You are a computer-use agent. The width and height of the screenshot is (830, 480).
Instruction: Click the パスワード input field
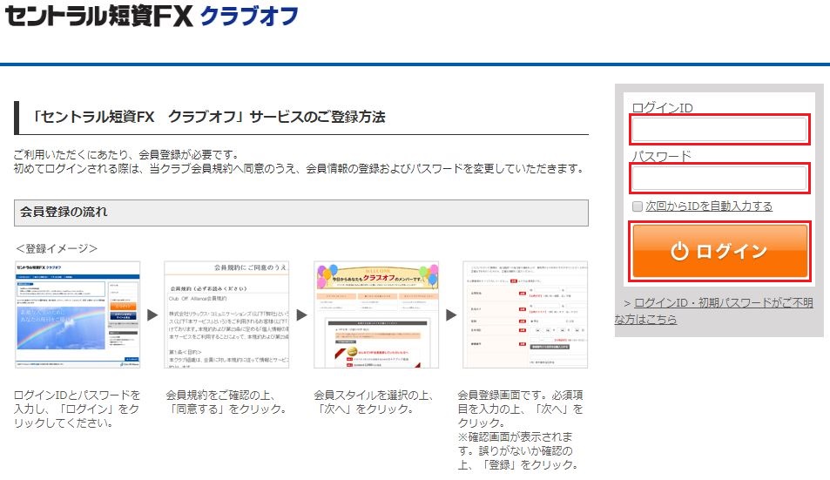pyautogui.click(x=719, y=178)
